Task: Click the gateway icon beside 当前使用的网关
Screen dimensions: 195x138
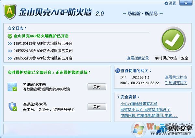Action: [117, 71]
